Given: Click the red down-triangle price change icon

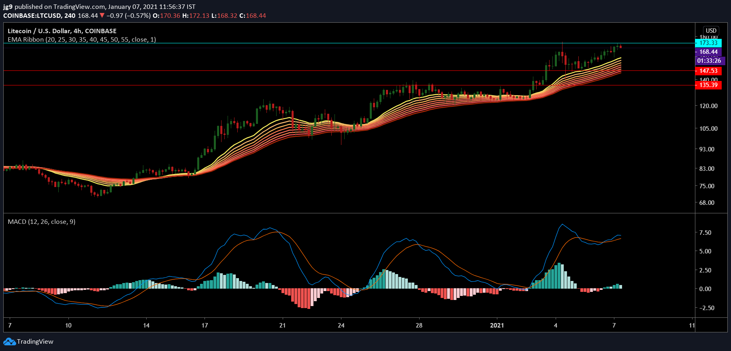Looking at the screenshot, I should click(x=102, y=15).
